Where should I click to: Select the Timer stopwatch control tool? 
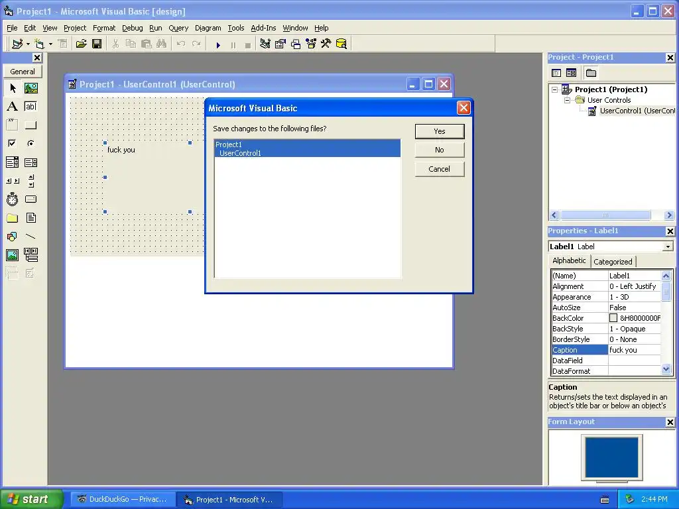tap(13, 199)
